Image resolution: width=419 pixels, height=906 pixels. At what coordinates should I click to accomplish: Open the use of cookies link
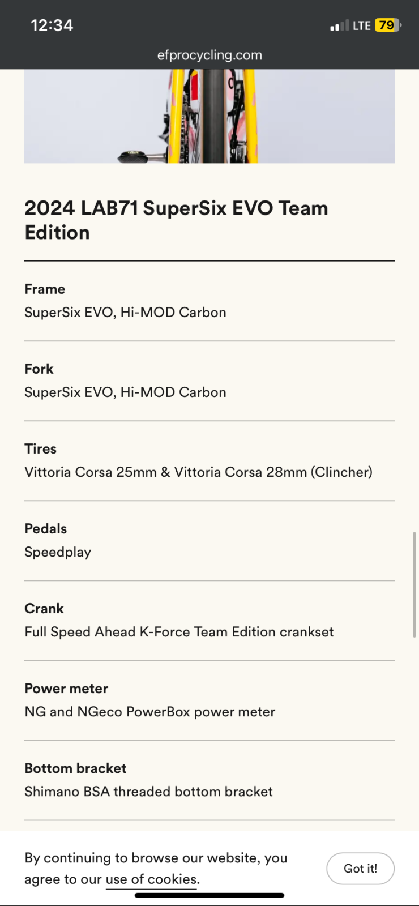(x=152, y=879)
